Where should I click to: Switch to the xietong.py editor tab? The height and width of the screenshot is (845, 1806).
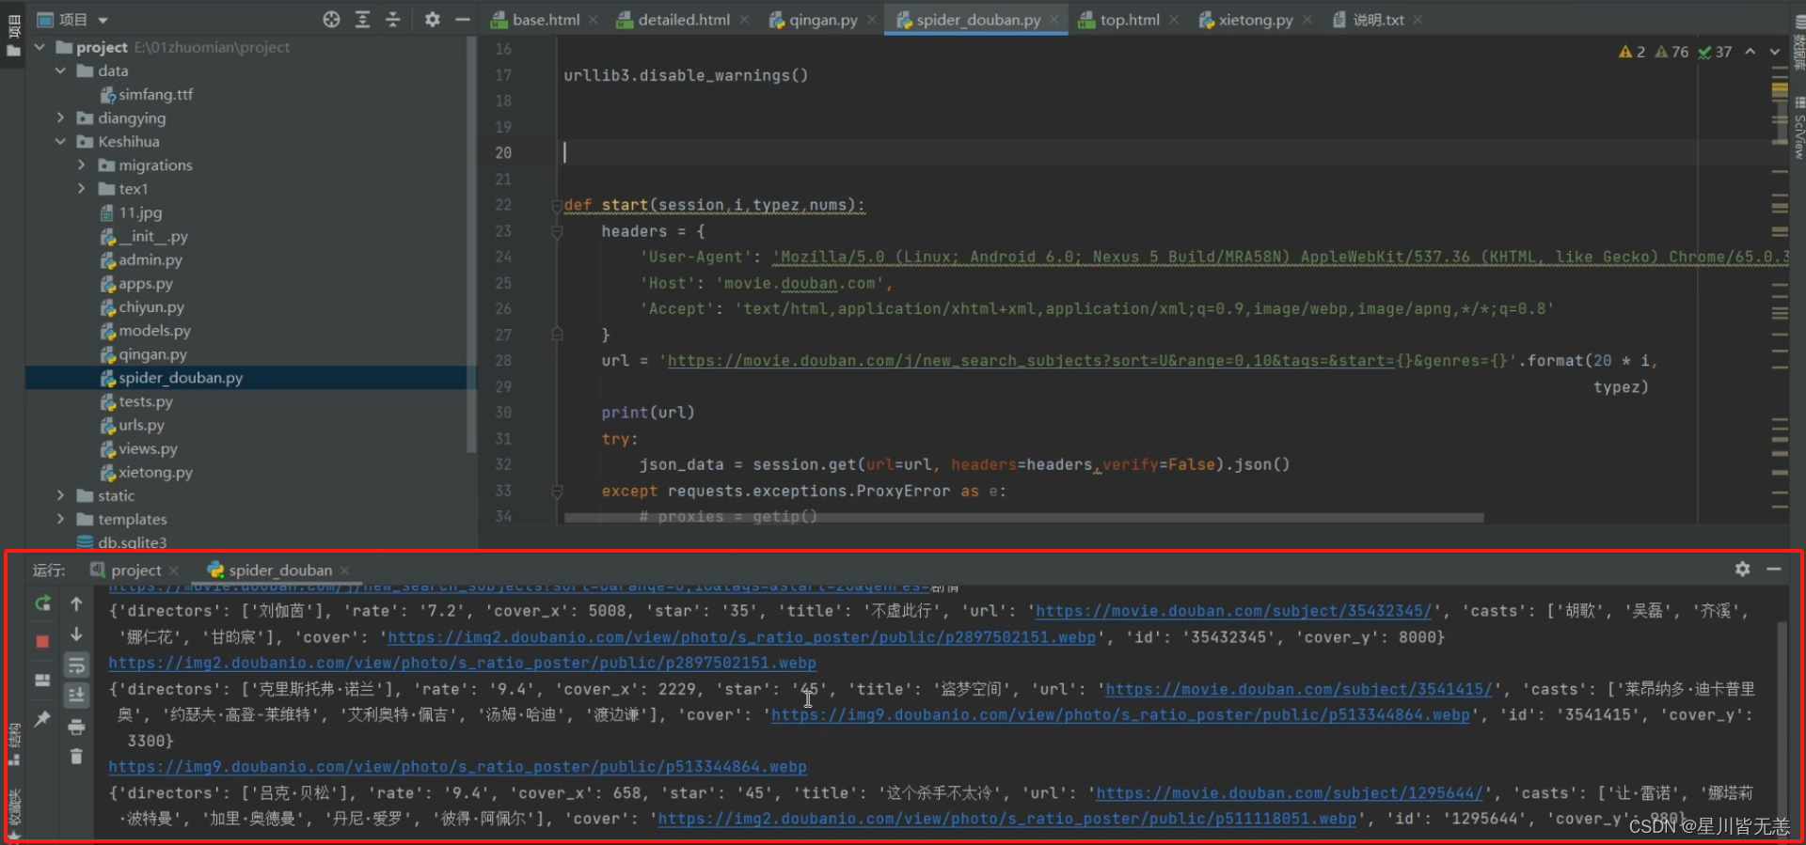click(1255, 20)
